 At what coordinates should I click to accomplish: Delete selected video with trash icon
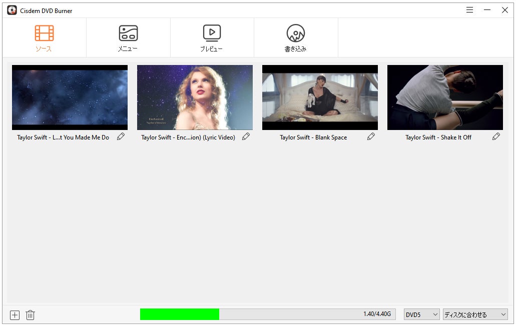(30, 315)
